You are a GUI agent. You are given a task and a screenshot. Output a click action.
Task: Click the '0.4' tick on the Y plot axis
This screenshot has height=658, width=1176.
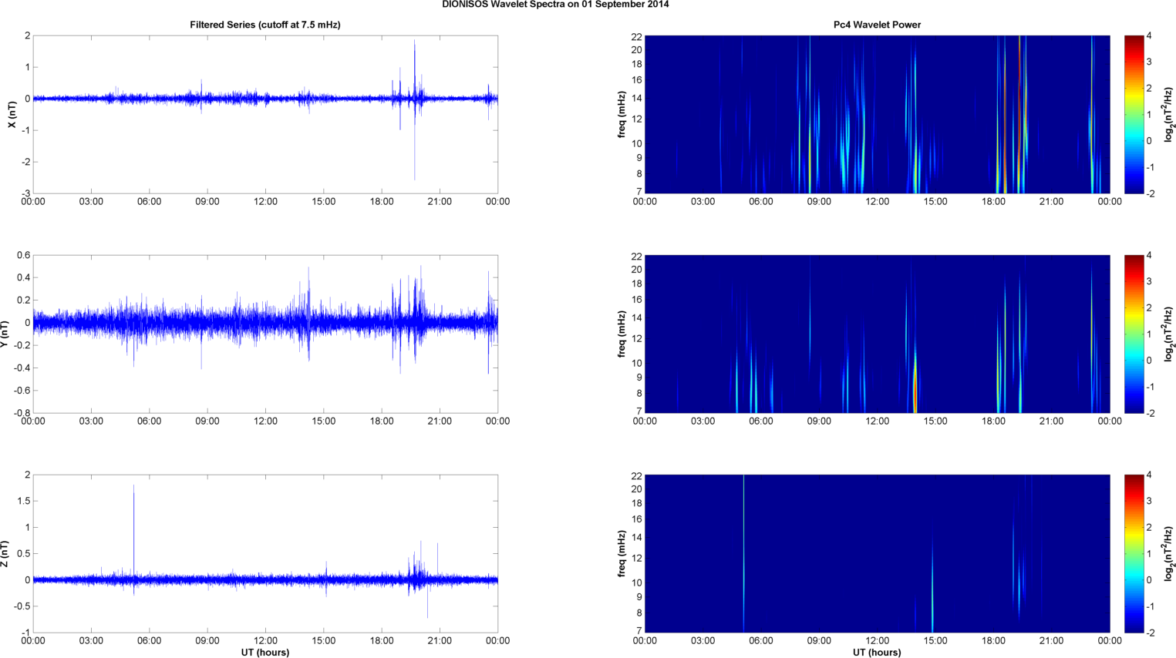23,277
